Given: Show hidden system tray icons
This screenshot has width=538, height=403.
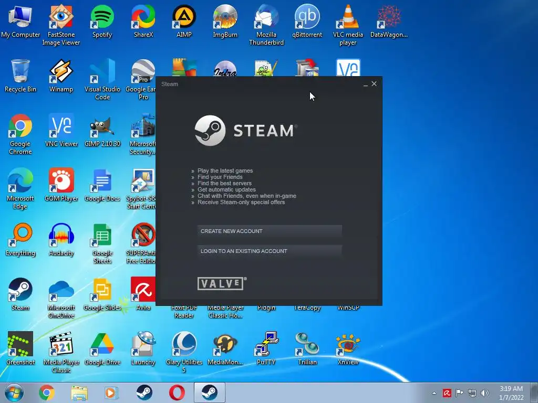Looking at the screenshot, I should coord(434,393).
